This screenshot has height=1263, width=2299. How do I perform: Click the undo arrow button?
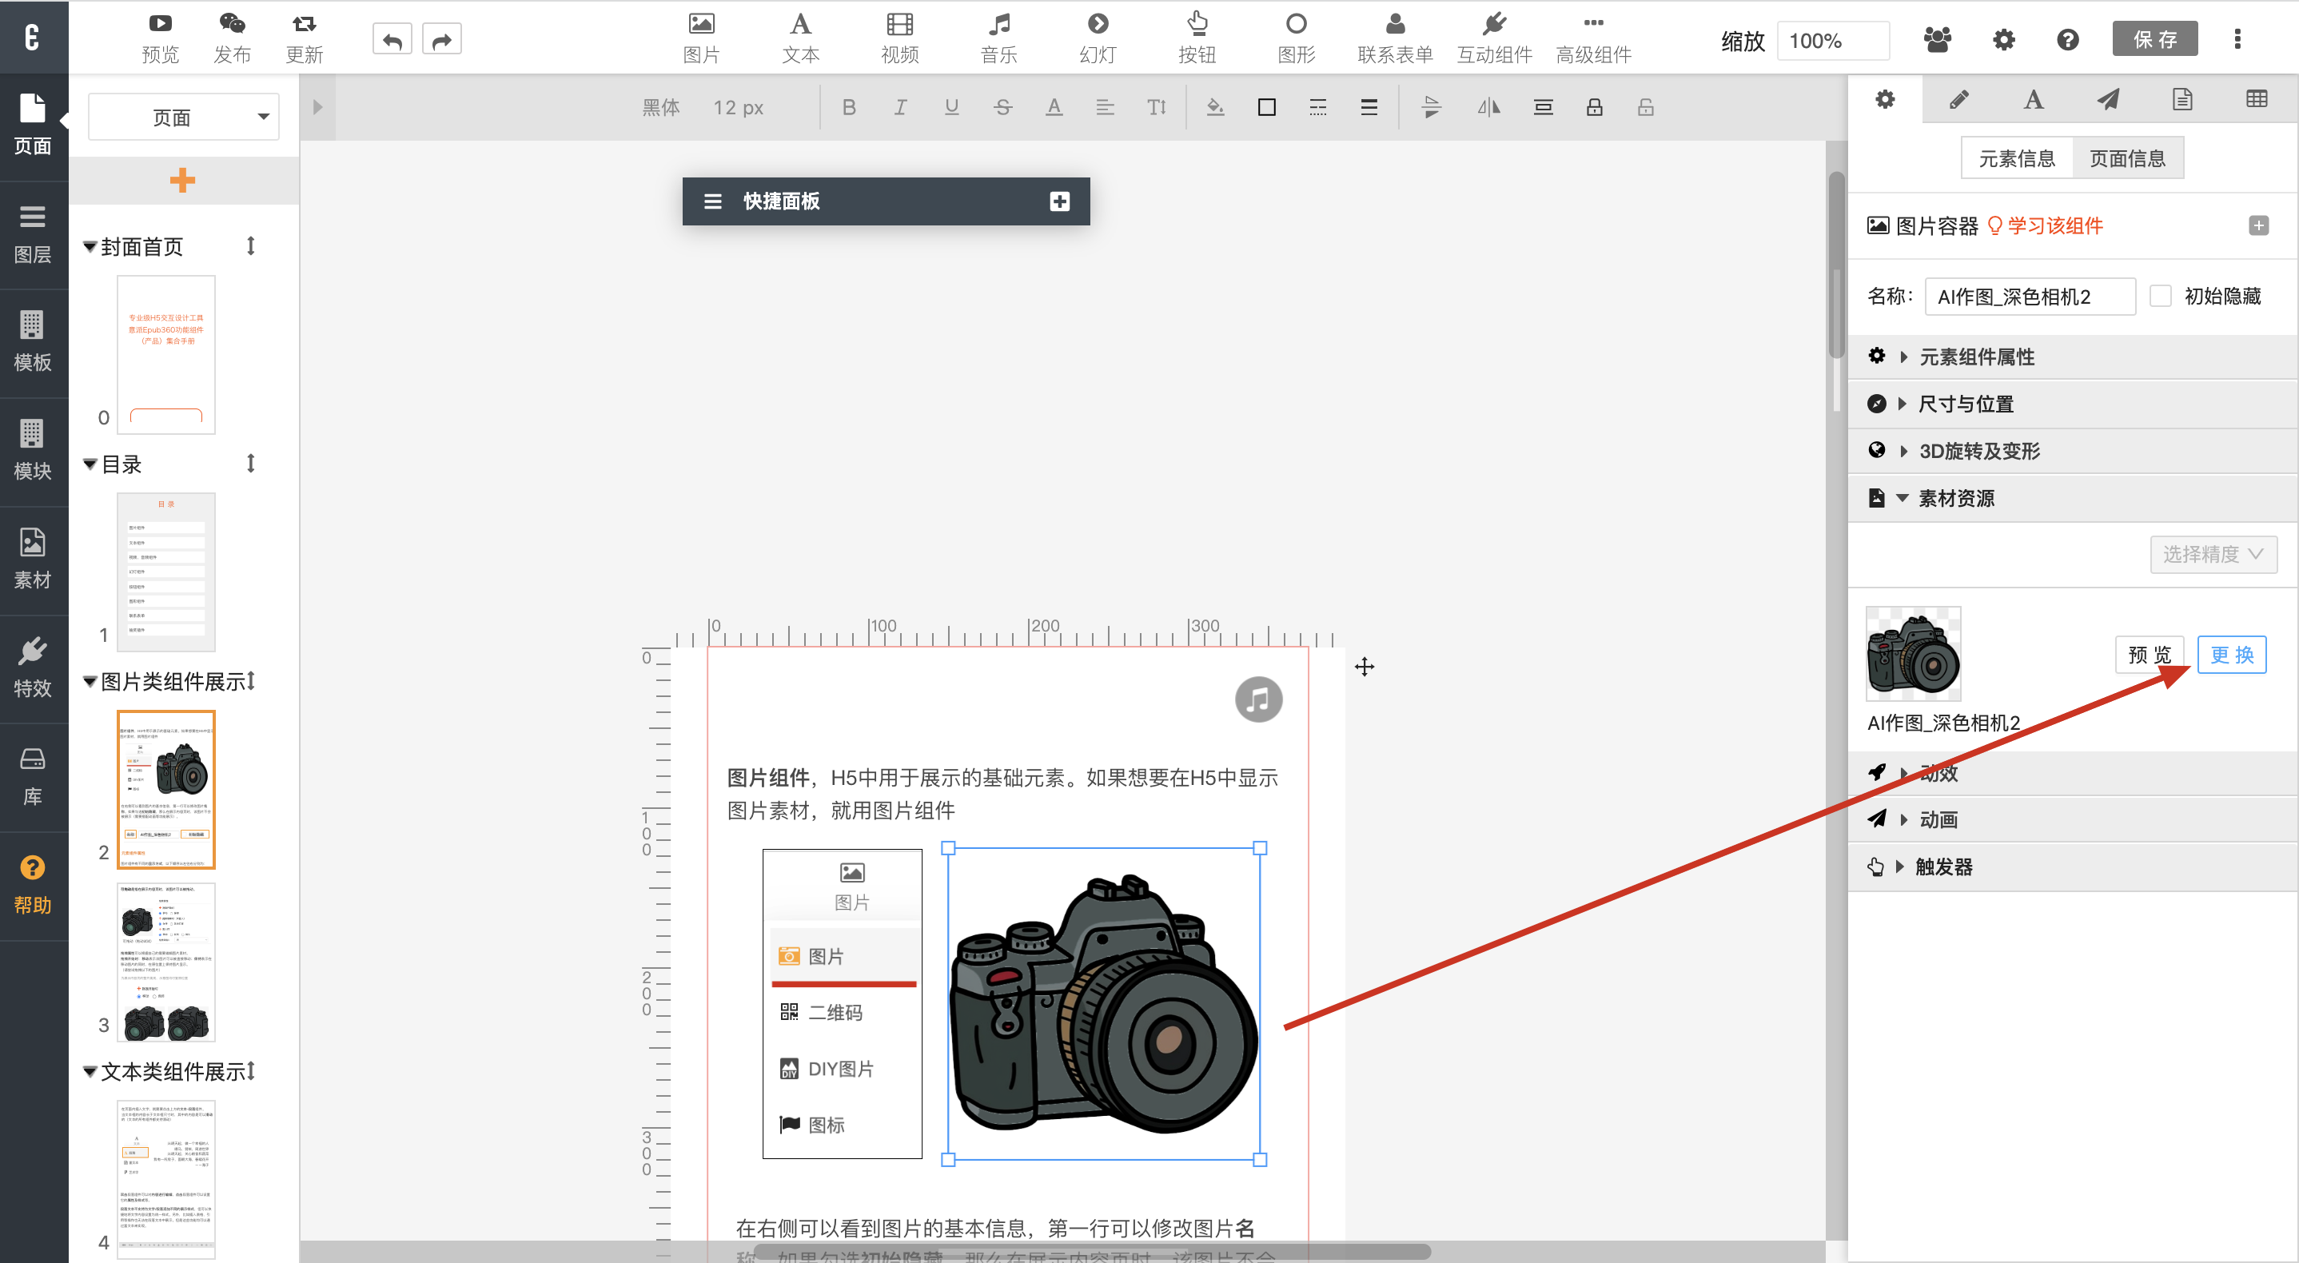click(x=392, y=40)
